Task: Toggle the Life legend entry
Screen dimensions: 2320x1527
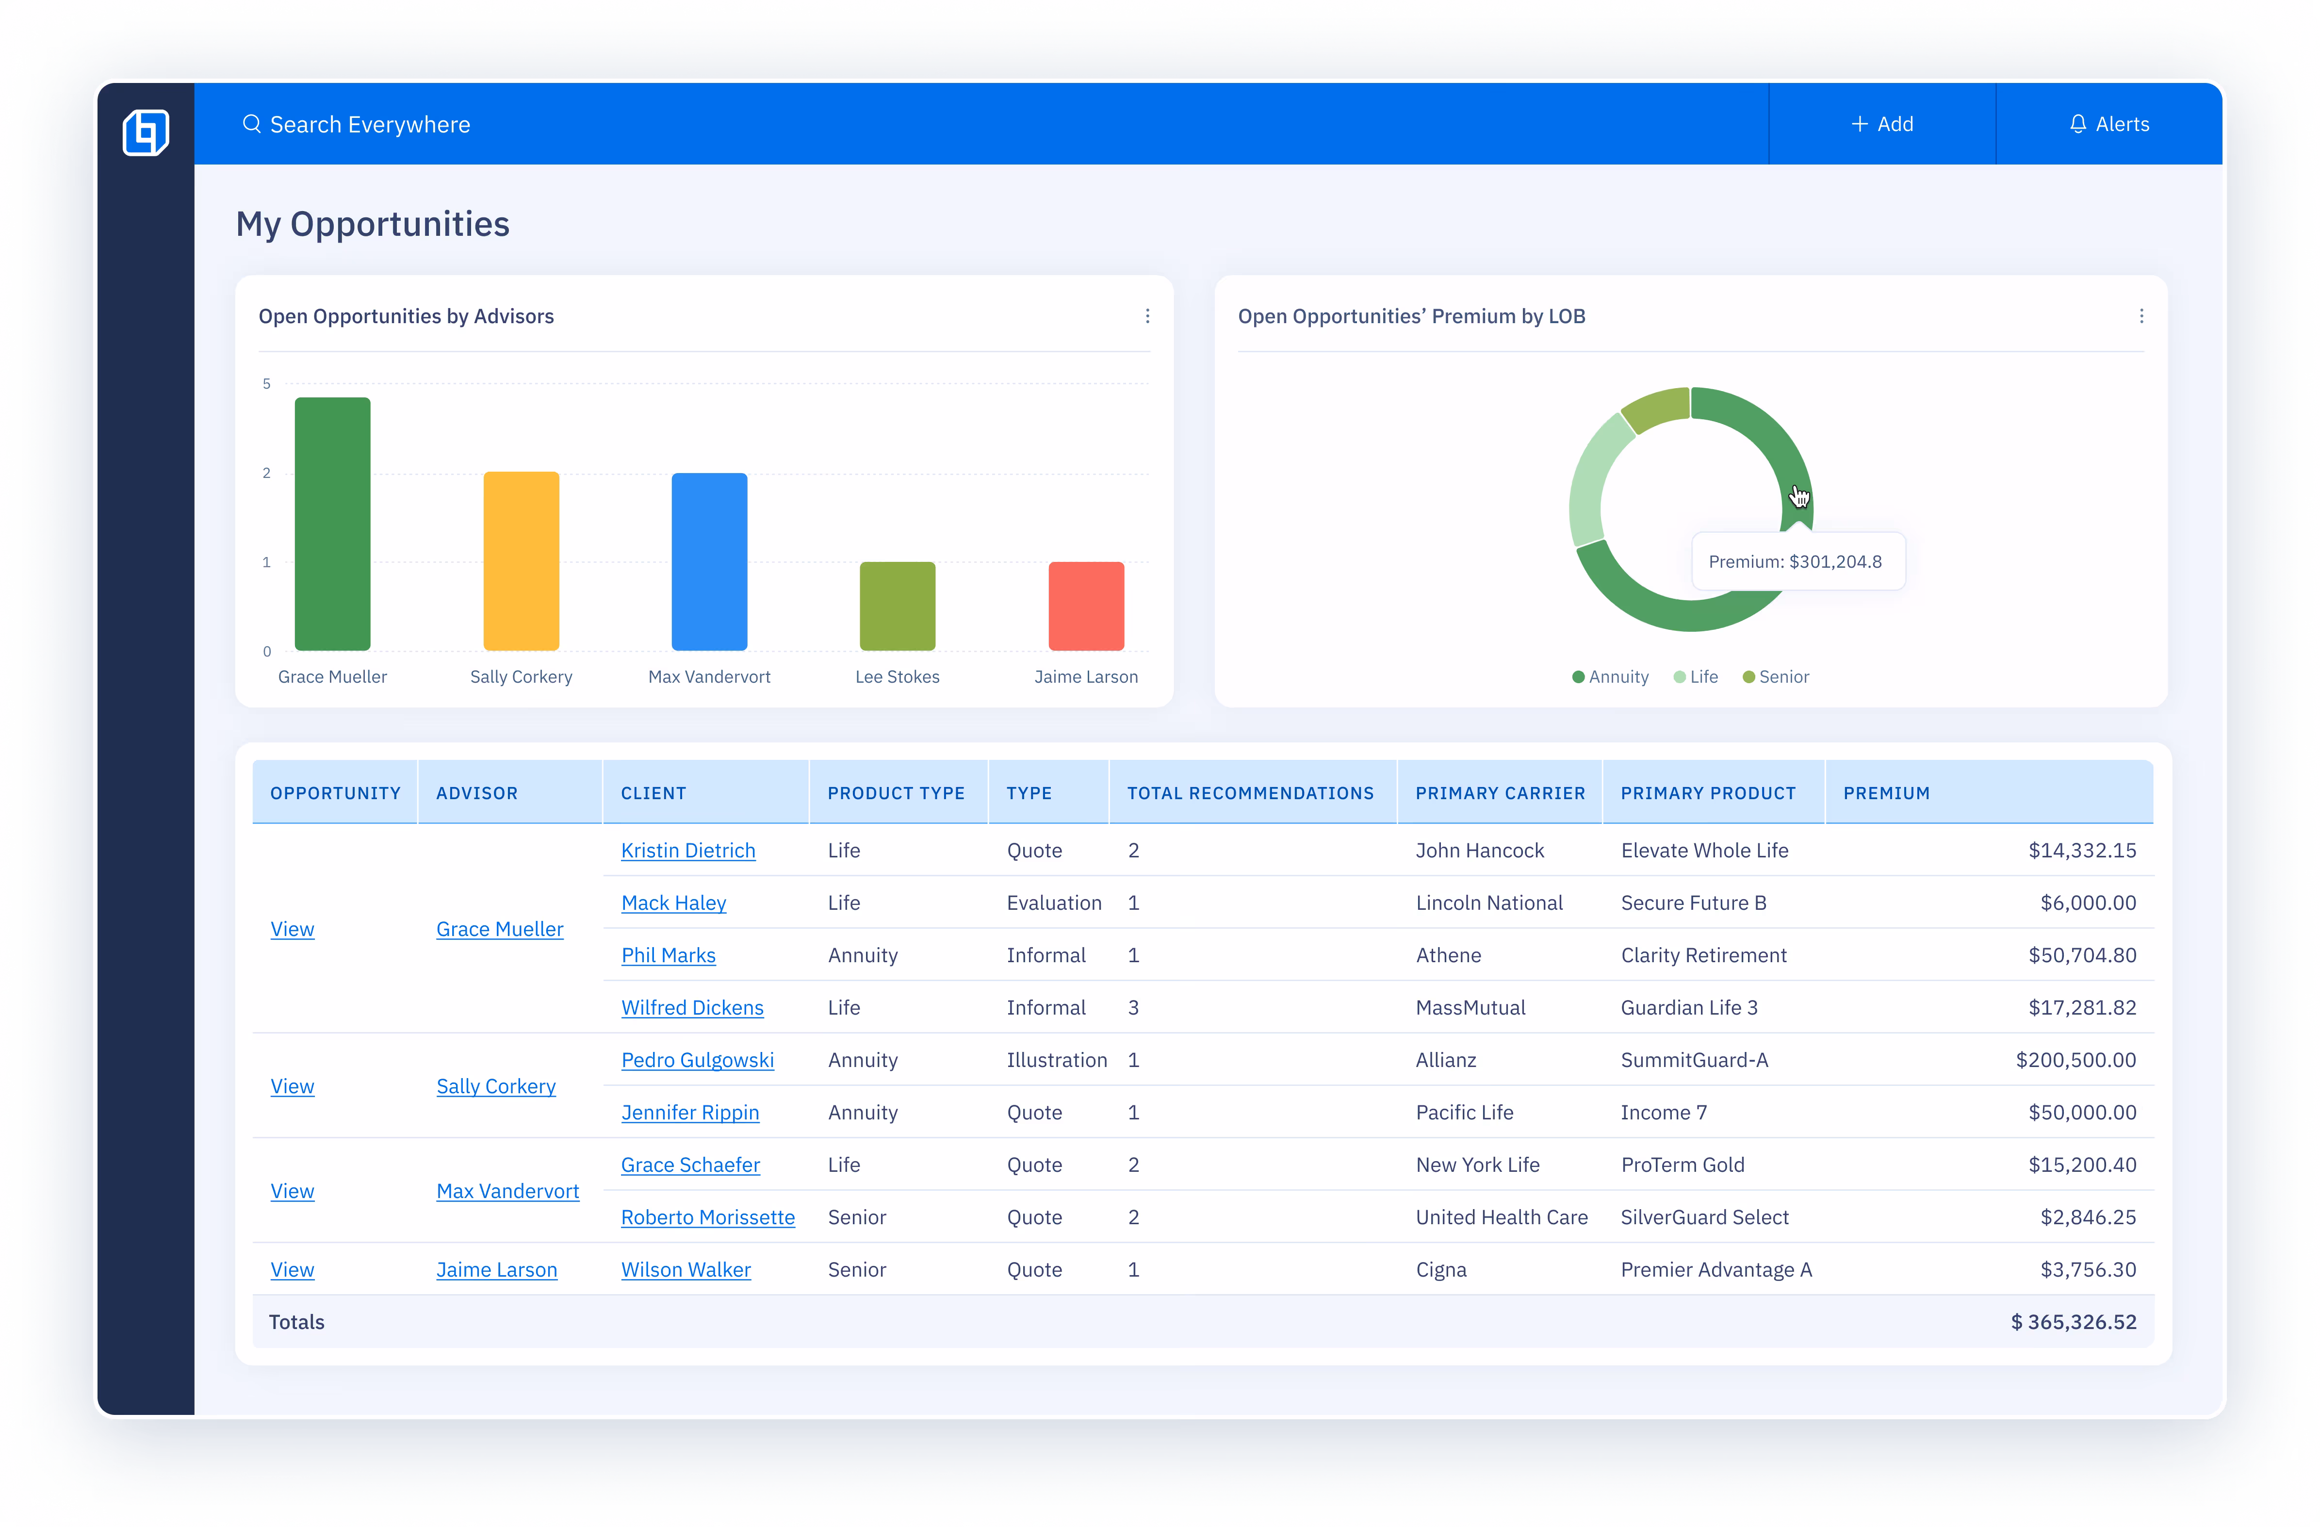Action: point(1695,676)
